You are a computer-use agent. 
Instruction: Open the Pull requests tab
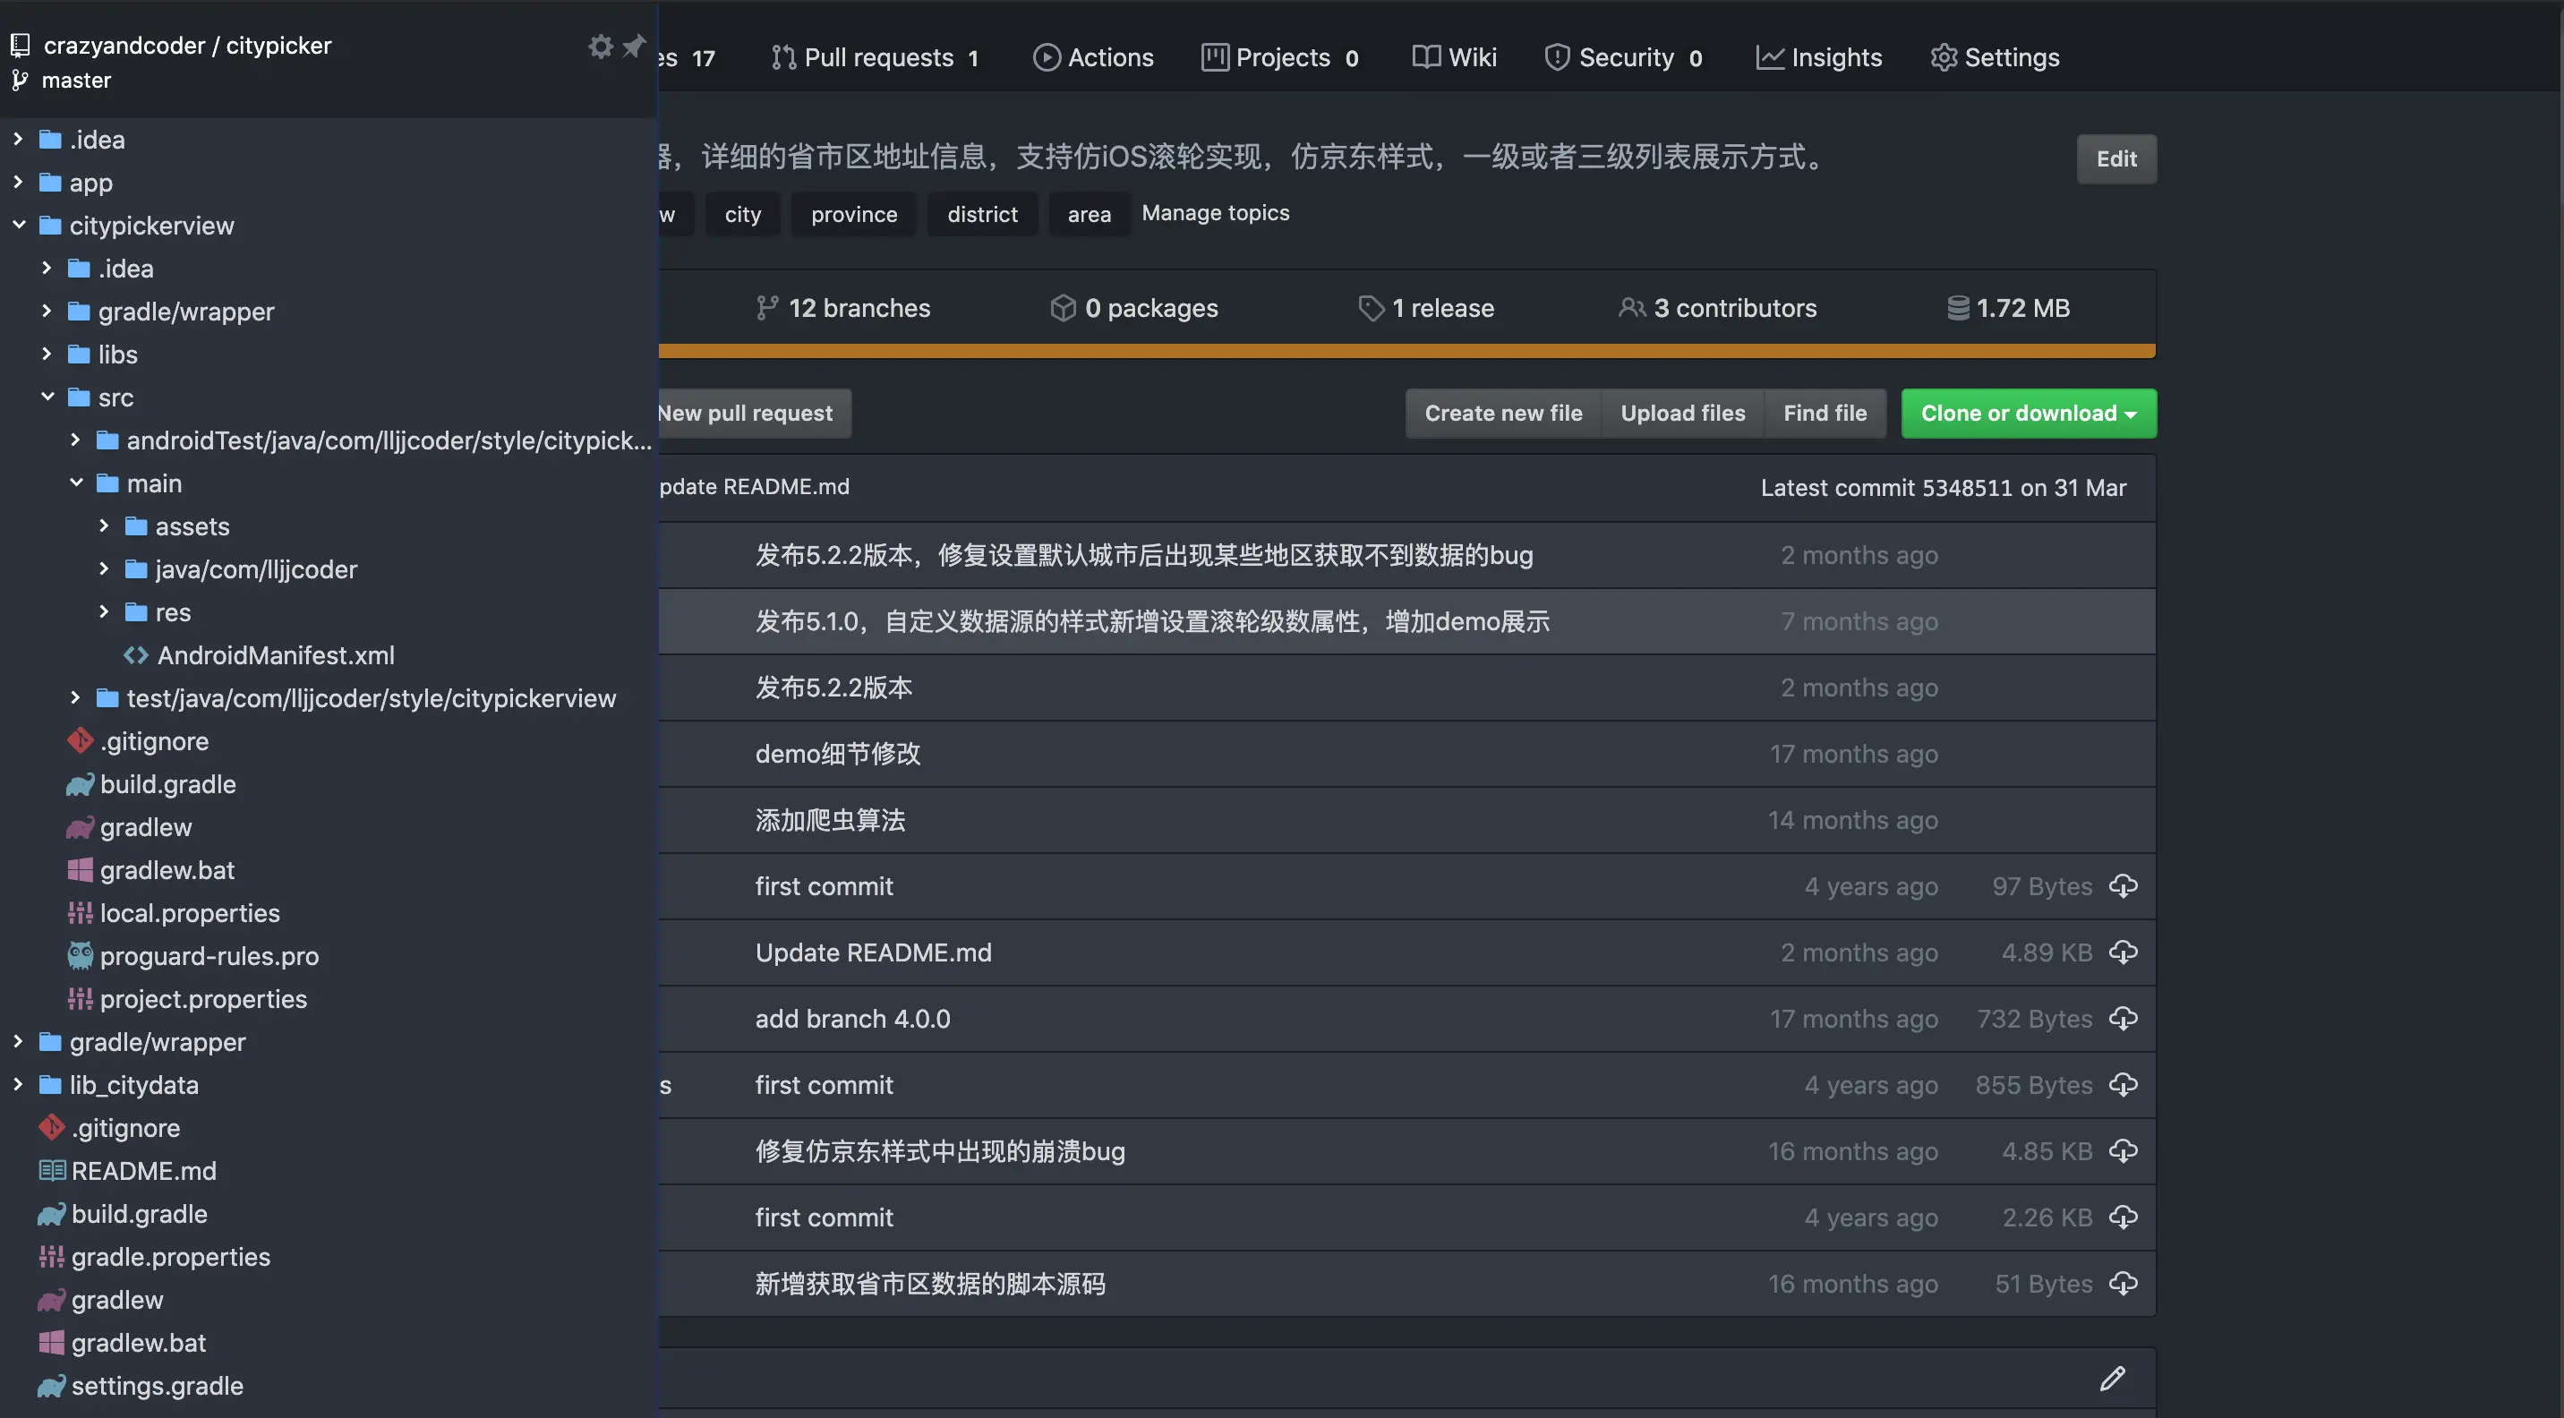tap(876, 57)
